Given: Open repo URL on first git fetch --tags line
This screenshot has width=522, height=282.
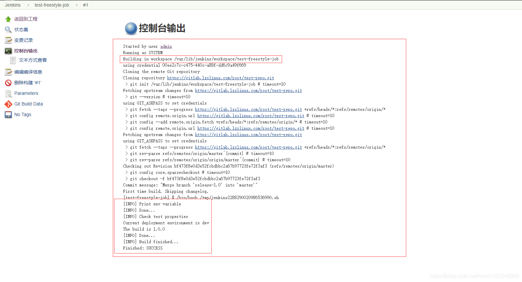Looking at the screenshot, I should pyautogui.click(x=249, y=109).
